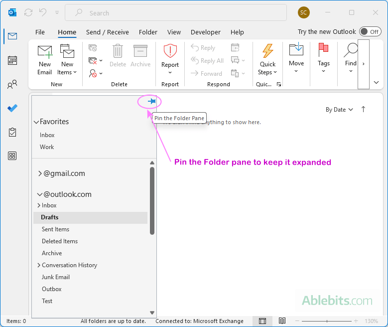Image resolution: width=388 pixels, height=327 pixels.
Task: Create a New Email
Action: point(44,60)
